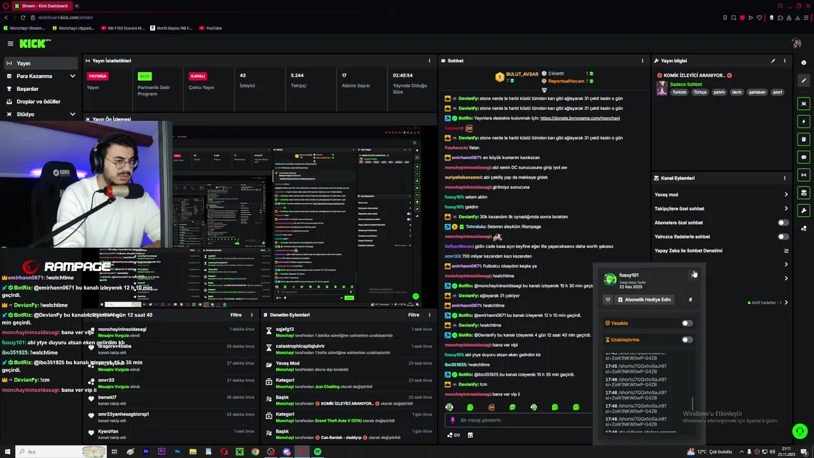Open Sohbet panel three-dot menu
This screenshot has height=458, width=814.
point(642,60)
